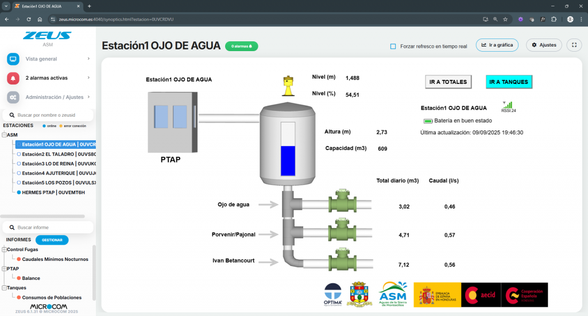
Task: Select HERMES PTAP station
Action: tap(51, 192)
